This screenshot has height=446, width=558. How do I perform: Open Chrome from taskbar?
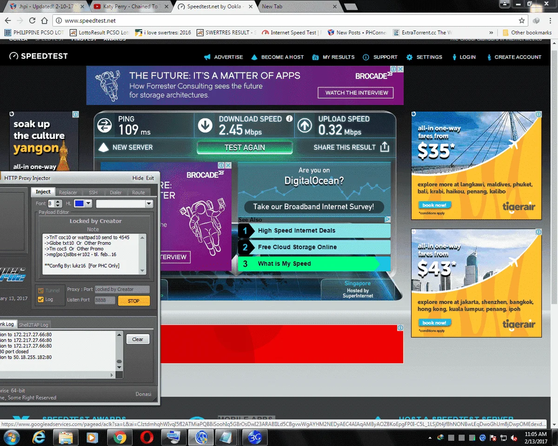point(120,437)
